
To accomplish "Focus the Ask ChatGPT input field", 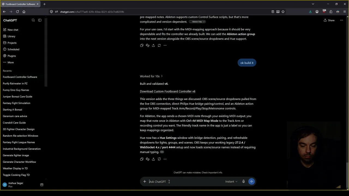I will pyautogui.click(x=185, y=182).
